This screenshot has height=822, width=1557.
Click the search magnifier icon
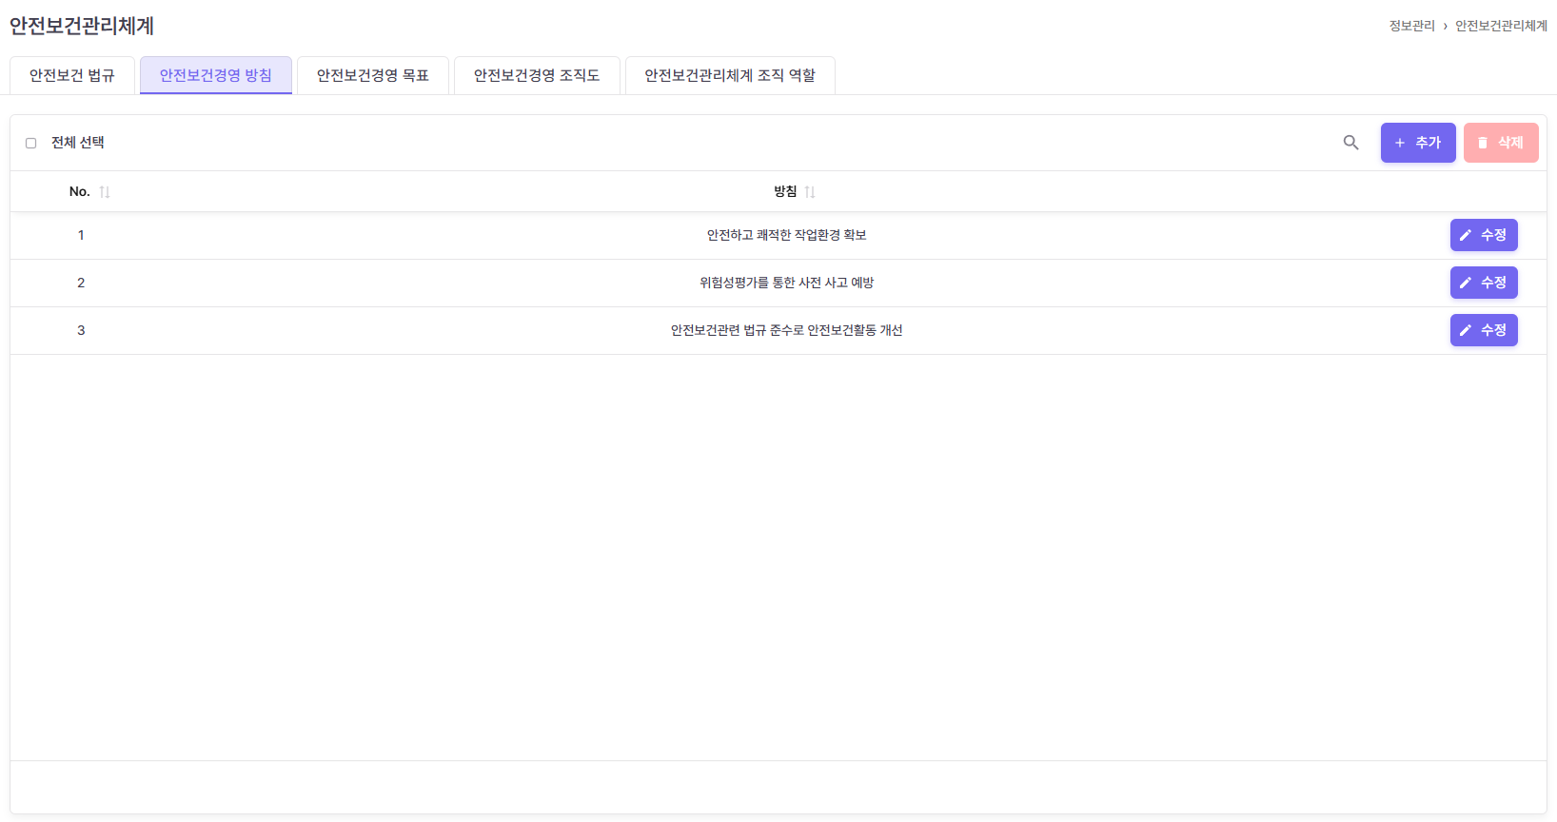point(1350,143)
